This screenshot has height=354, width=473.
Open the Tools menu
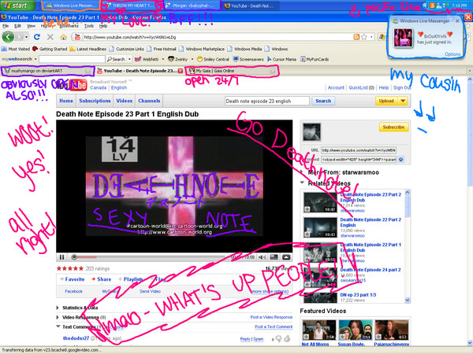tap(89, 26)
